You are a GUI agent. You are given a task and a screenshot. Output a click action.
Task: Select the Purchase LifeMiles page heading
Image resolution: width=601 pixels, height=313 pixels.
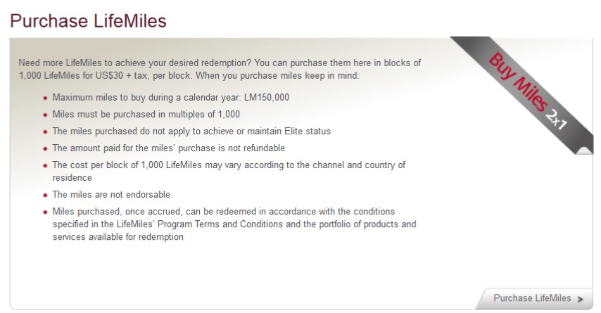(x=88, y=21)
